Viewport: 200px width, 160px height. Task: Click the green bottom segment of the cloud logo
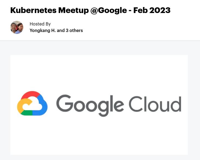click(x=27, y=113)
